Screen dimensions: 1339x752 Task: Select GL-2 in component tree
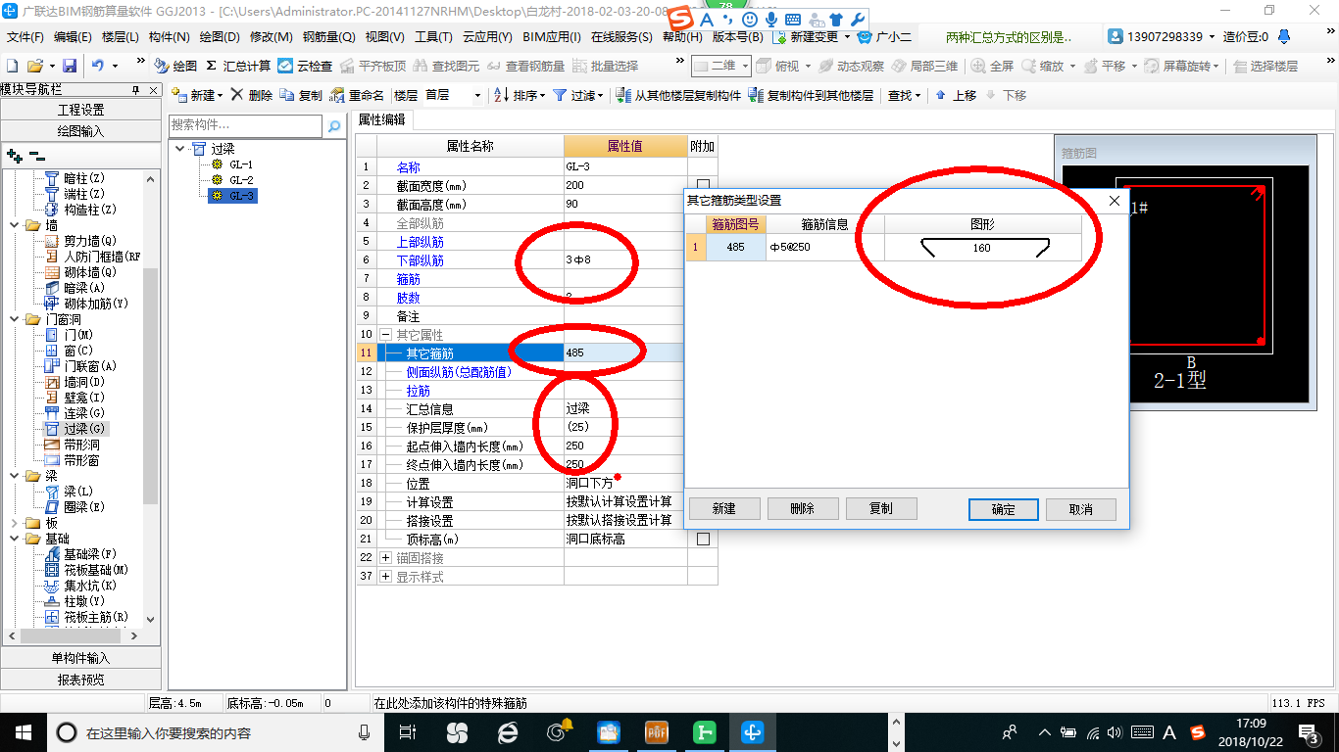pyautogui.click(x=241, y=180)
